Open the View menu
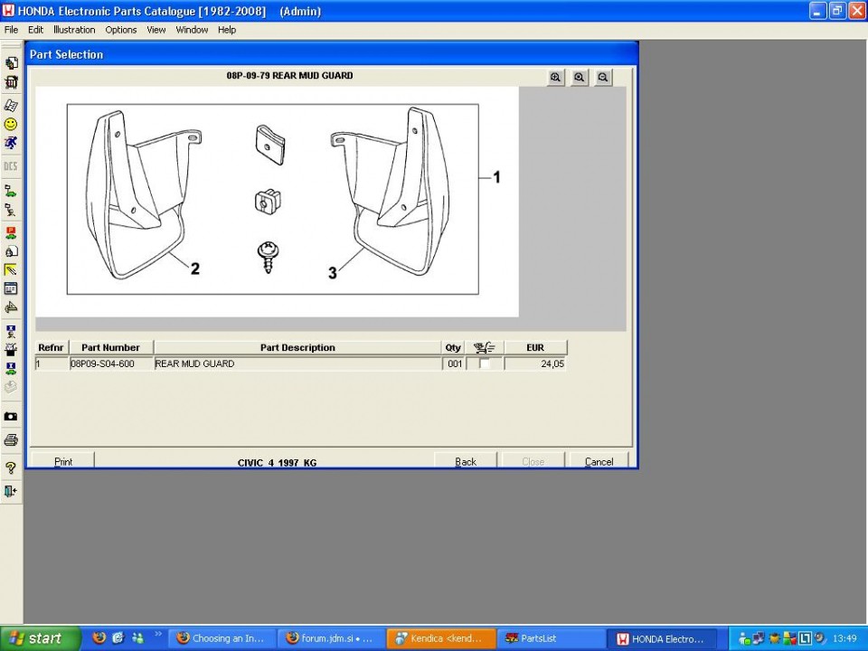 (156, 30)
